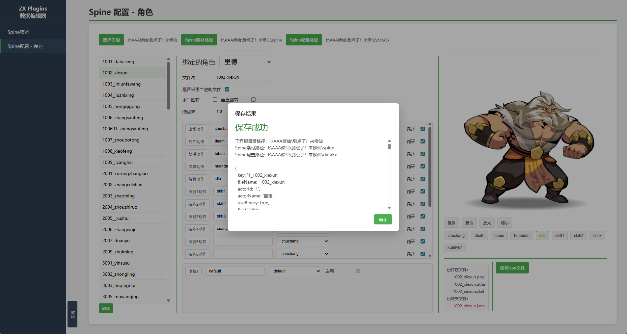Click the dialog scrollbar down arrow
This screenshot has height=334, width=627.
point(389,208)
